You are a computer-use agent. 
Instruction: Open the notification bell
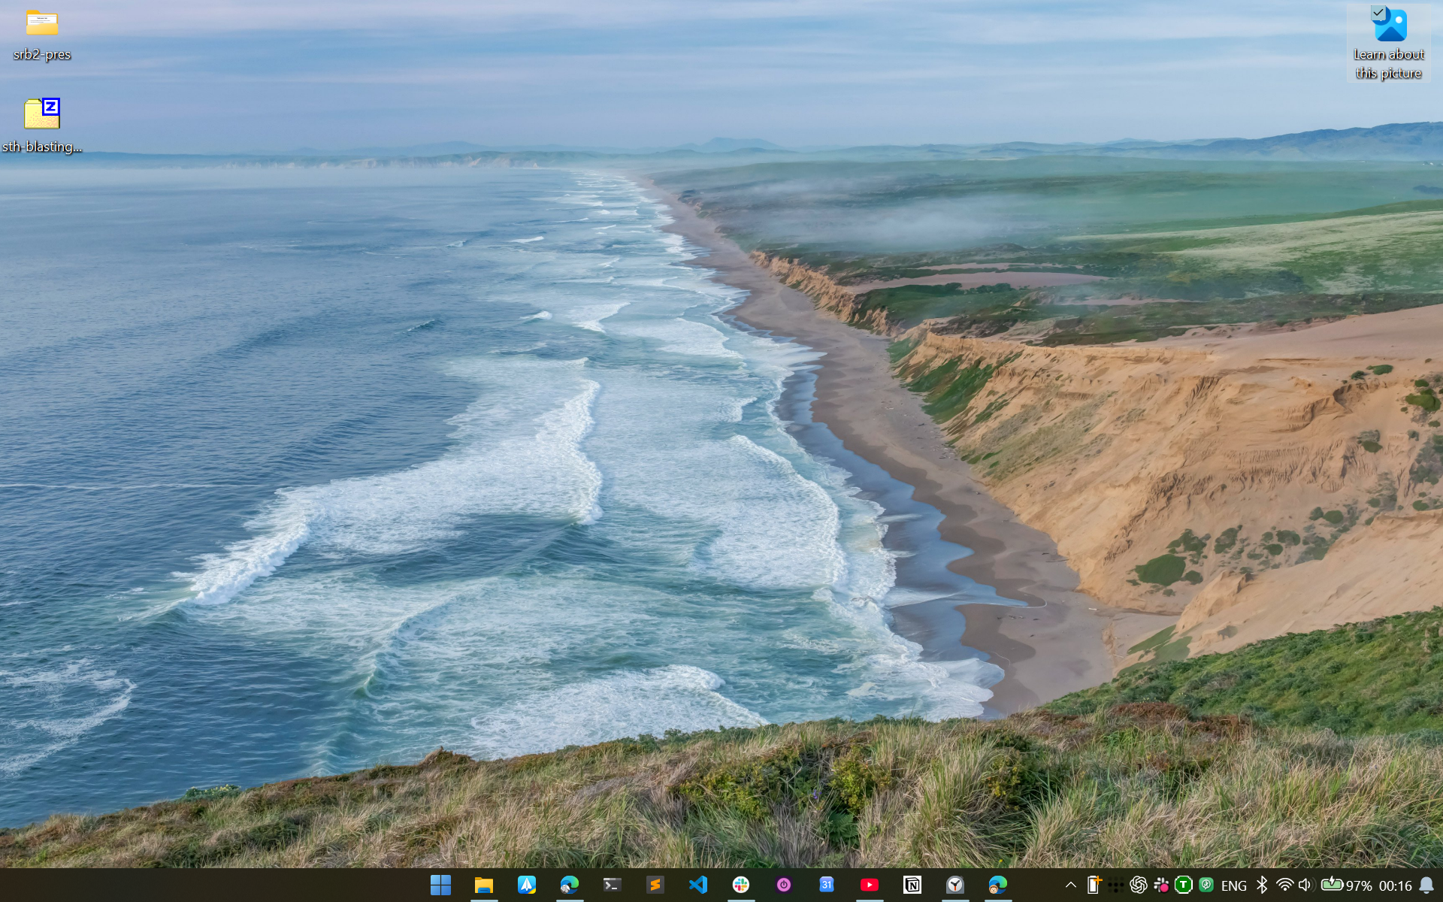point(1426,885)
